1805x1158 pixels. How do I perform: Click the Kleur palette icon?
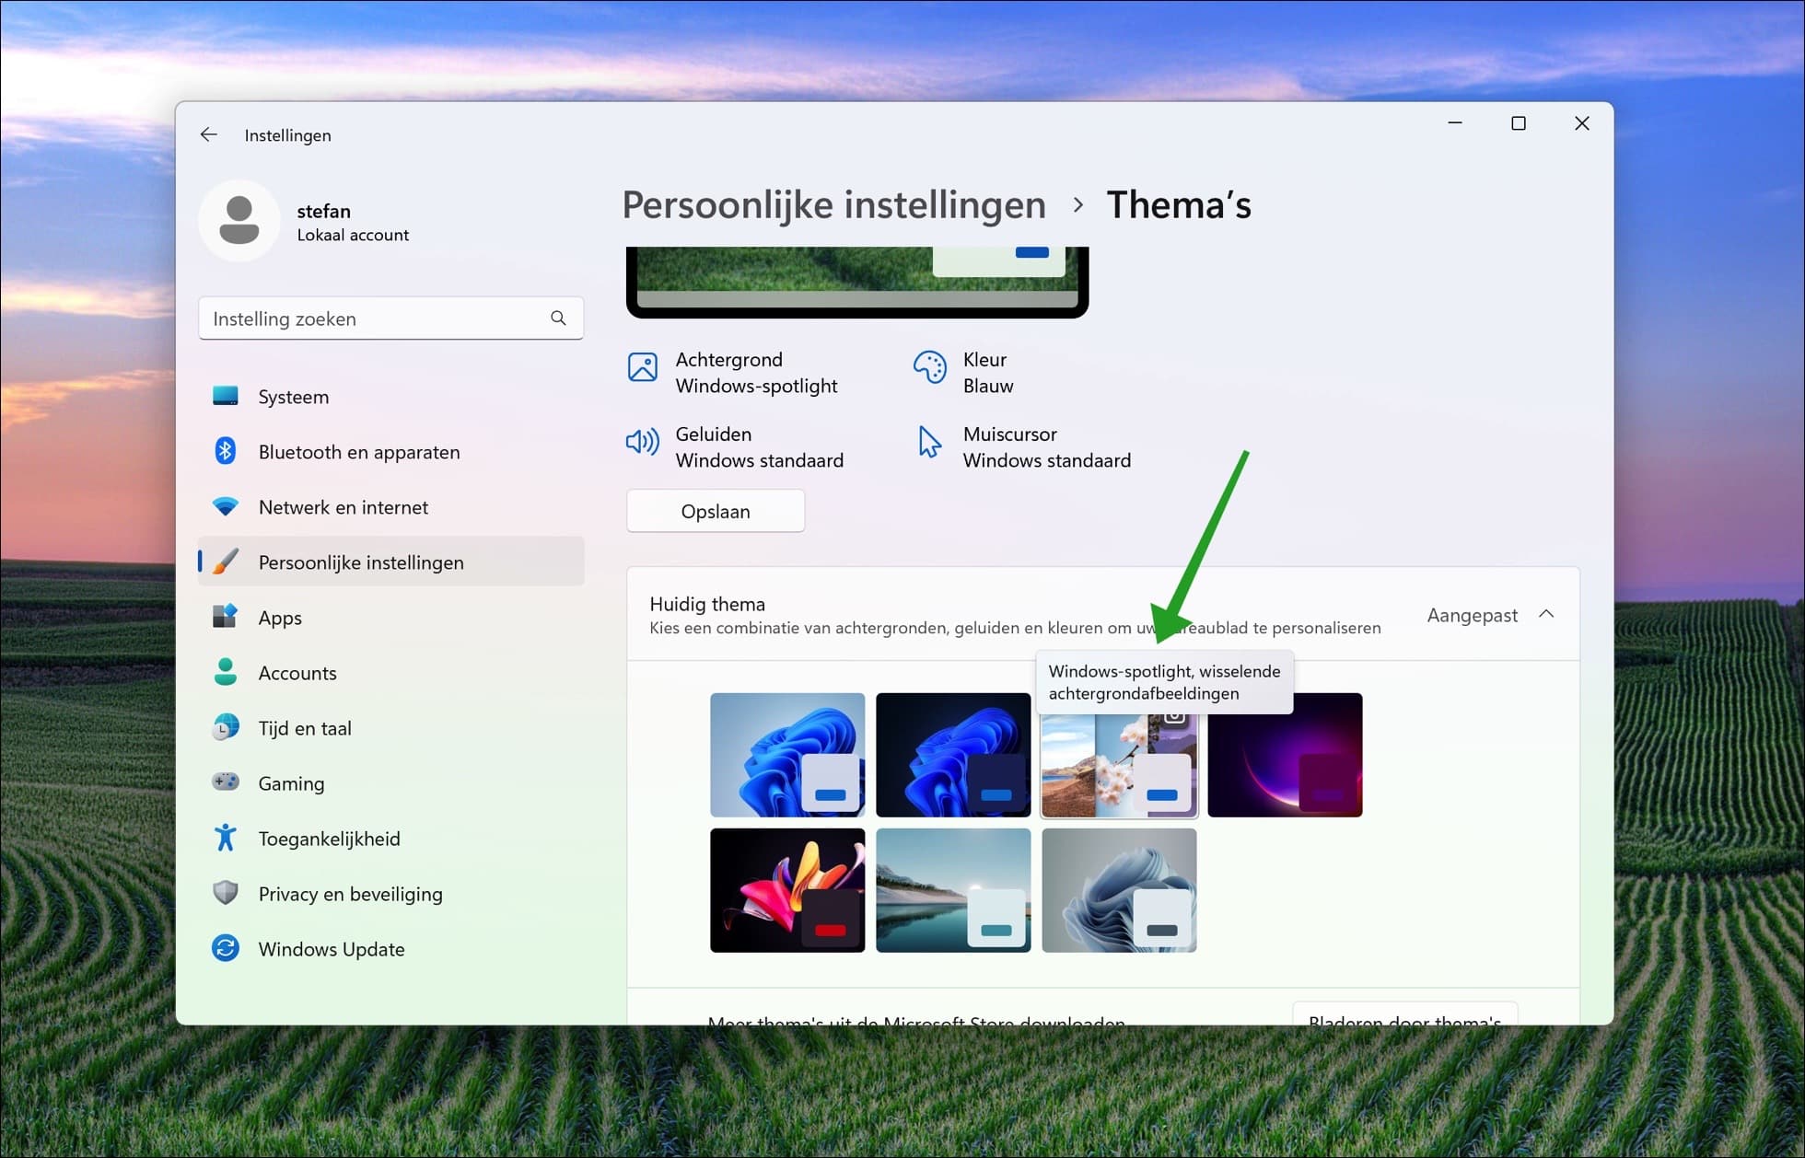pyautogui.click(x=929, y=368)
